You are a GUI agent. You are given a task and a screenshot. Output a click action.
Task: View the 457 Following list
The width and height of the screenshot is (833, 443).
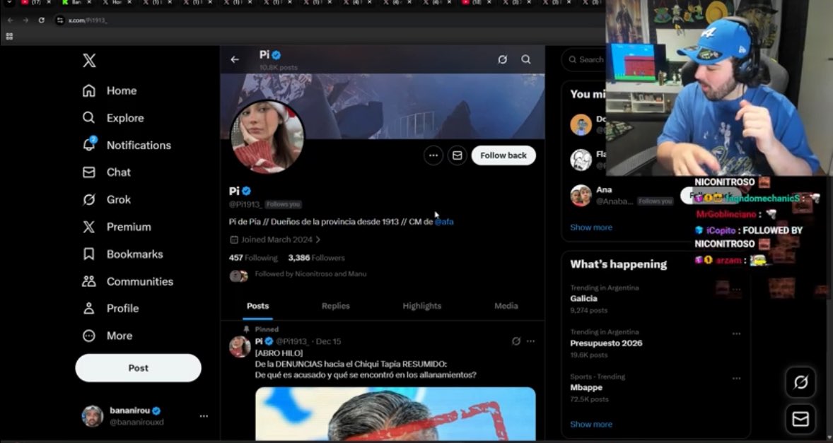pos(253,258)
